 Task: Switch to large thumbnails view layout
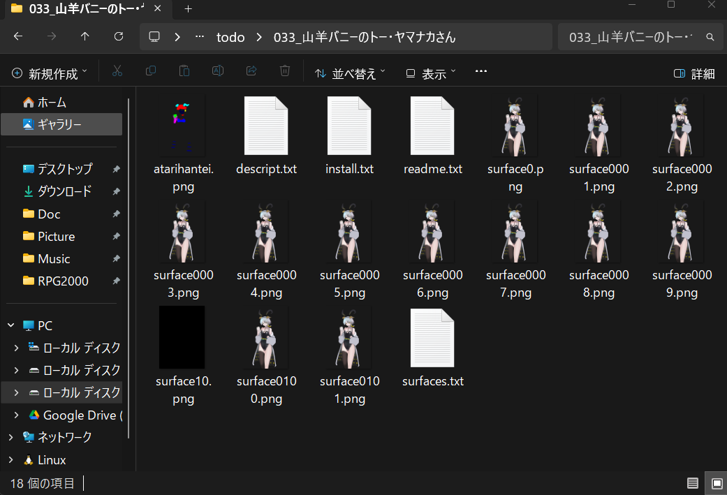tap(716, 483)
